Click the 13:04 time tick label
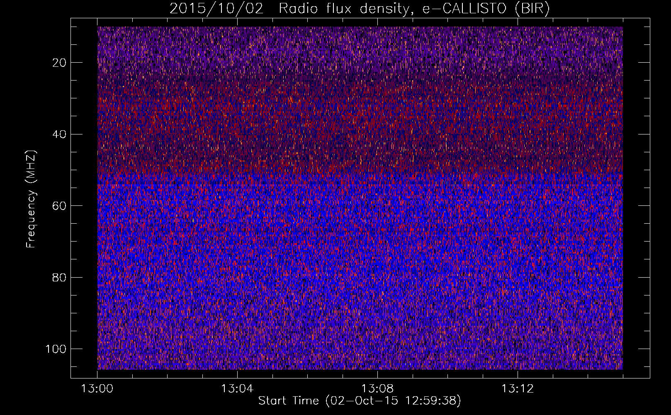 tap(237, 389)
